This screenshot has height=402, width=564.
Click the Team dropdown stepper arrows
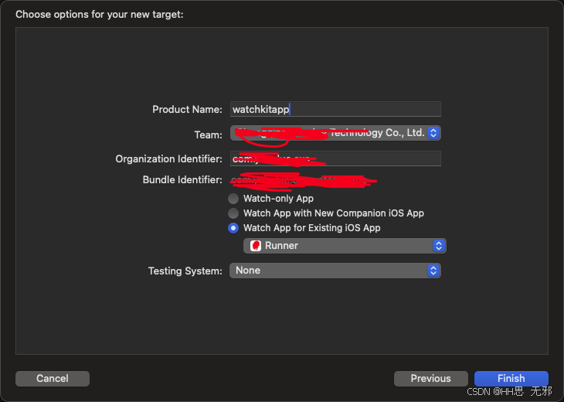tap(433, 133)
